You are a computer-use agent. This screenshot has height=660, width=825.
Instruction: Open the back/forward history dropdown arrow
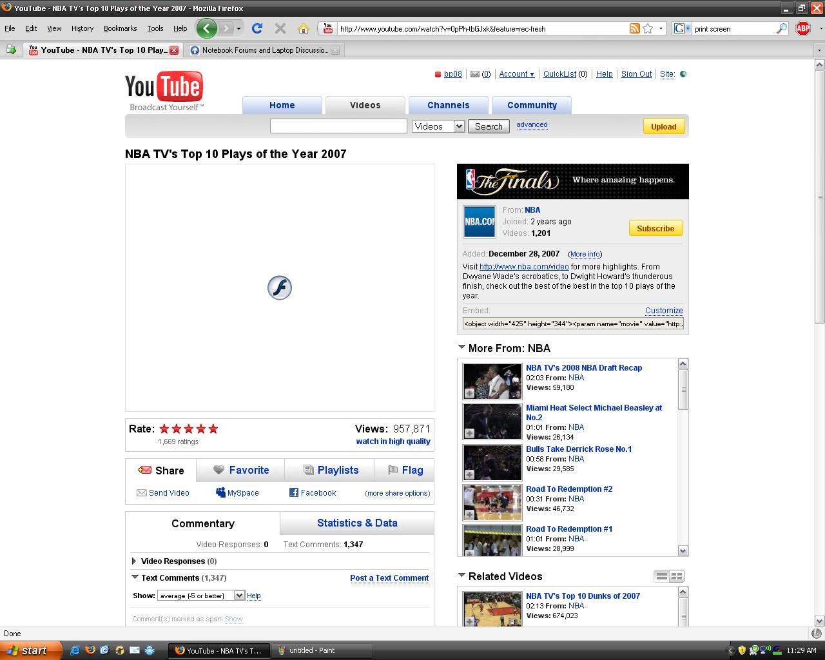pyautogui.click(x=238, y=28)
